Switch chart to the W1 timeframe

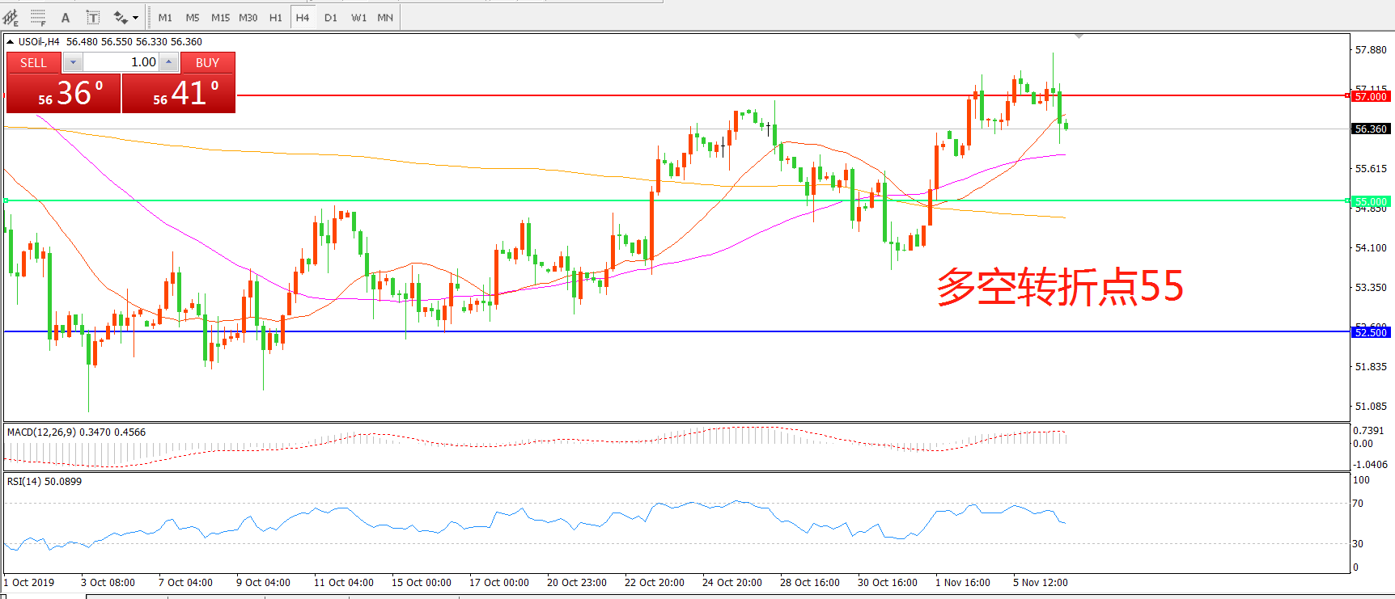point(358,18)
